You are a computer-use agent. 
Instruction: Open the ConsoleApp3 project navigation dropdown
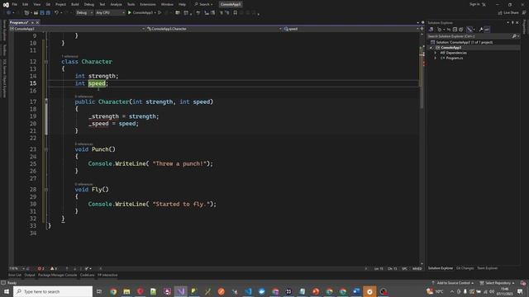[78, 29]
